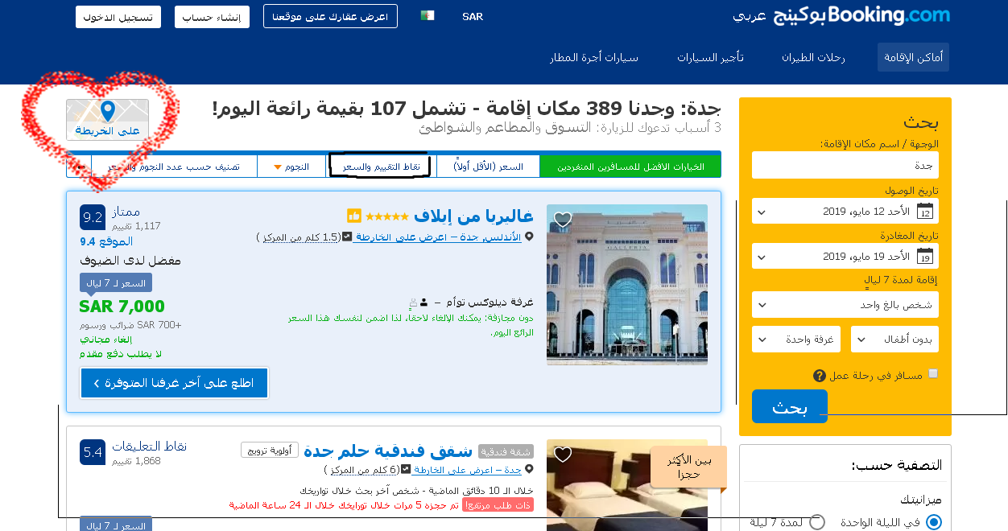Save غاليريا من إيلاف hotel to wishlist heart

click(562, 219)
